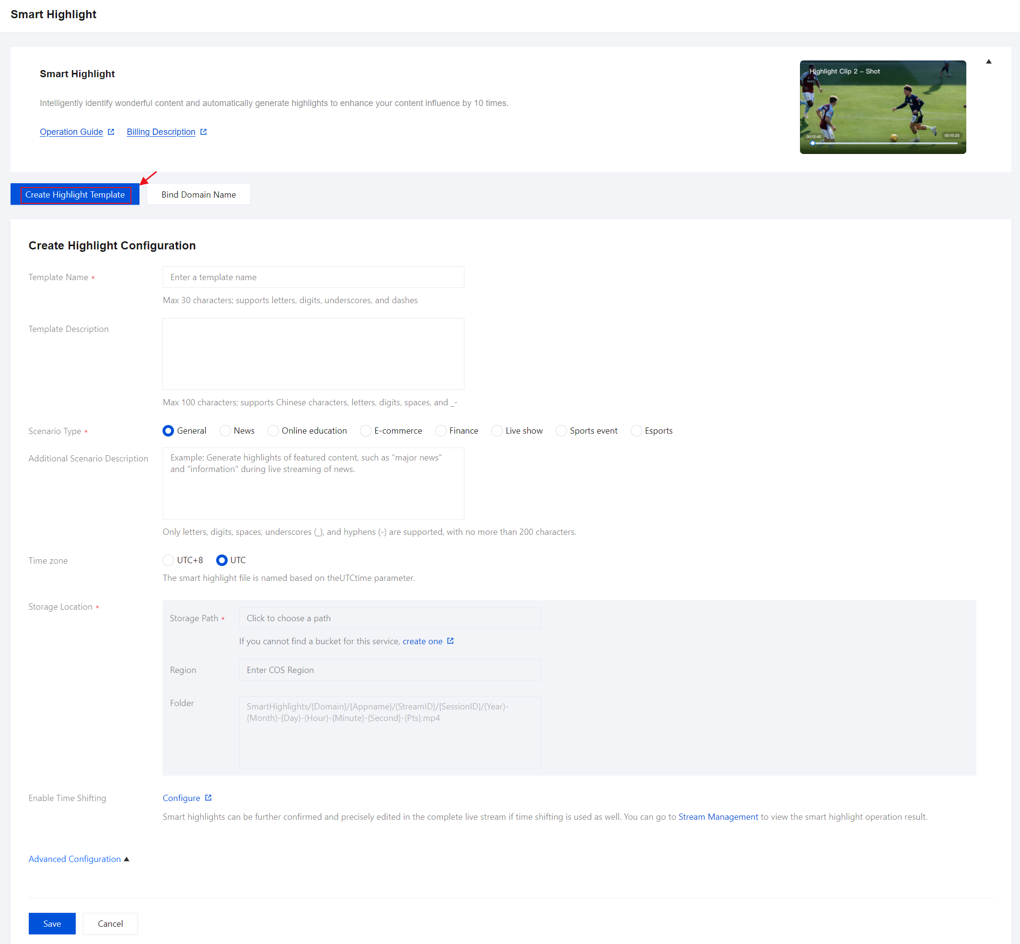Screen dimensions: 1020x944
Task: Choose Sports event scenario type
Action: tap(561, 431)
